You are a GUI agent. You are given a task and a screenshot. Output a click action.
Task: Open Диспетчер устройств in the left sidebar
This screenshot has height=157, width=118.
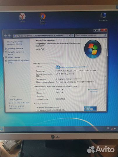point(15,49)
